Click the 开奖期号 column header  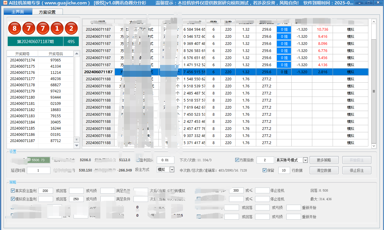click(22, 54)
